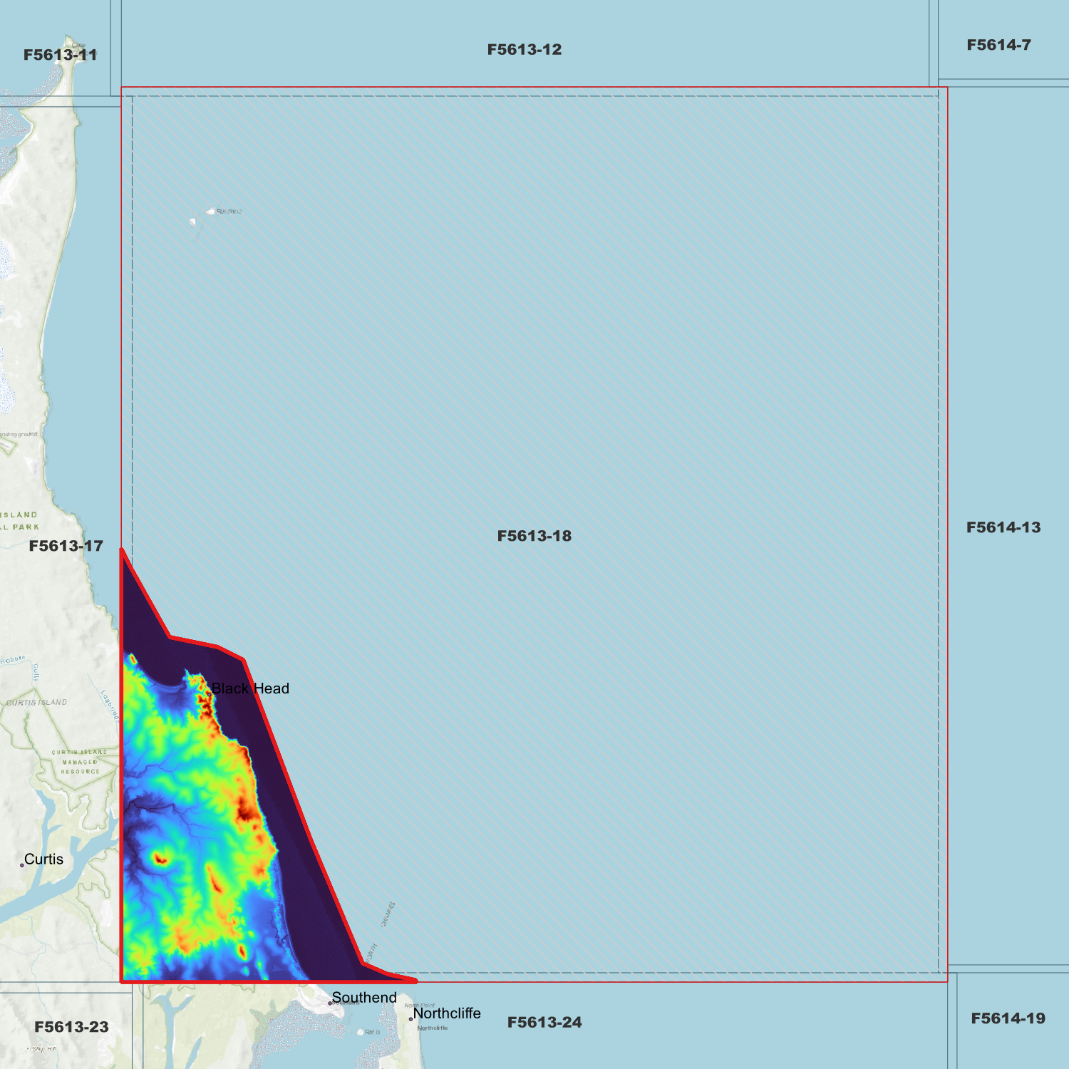Click the F5614-7 tile label
1069x1069 pixels.
click(998, 45)
